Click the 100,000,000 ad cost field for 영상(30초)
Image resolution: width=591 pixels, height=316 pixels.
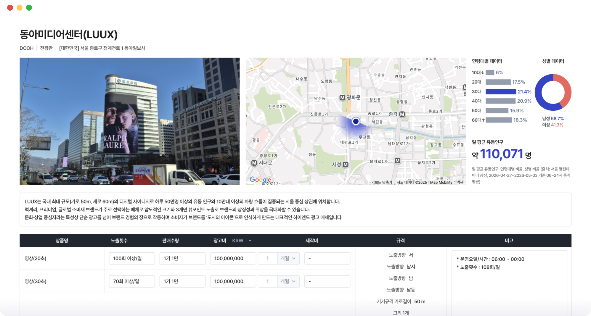click(233, 281)
